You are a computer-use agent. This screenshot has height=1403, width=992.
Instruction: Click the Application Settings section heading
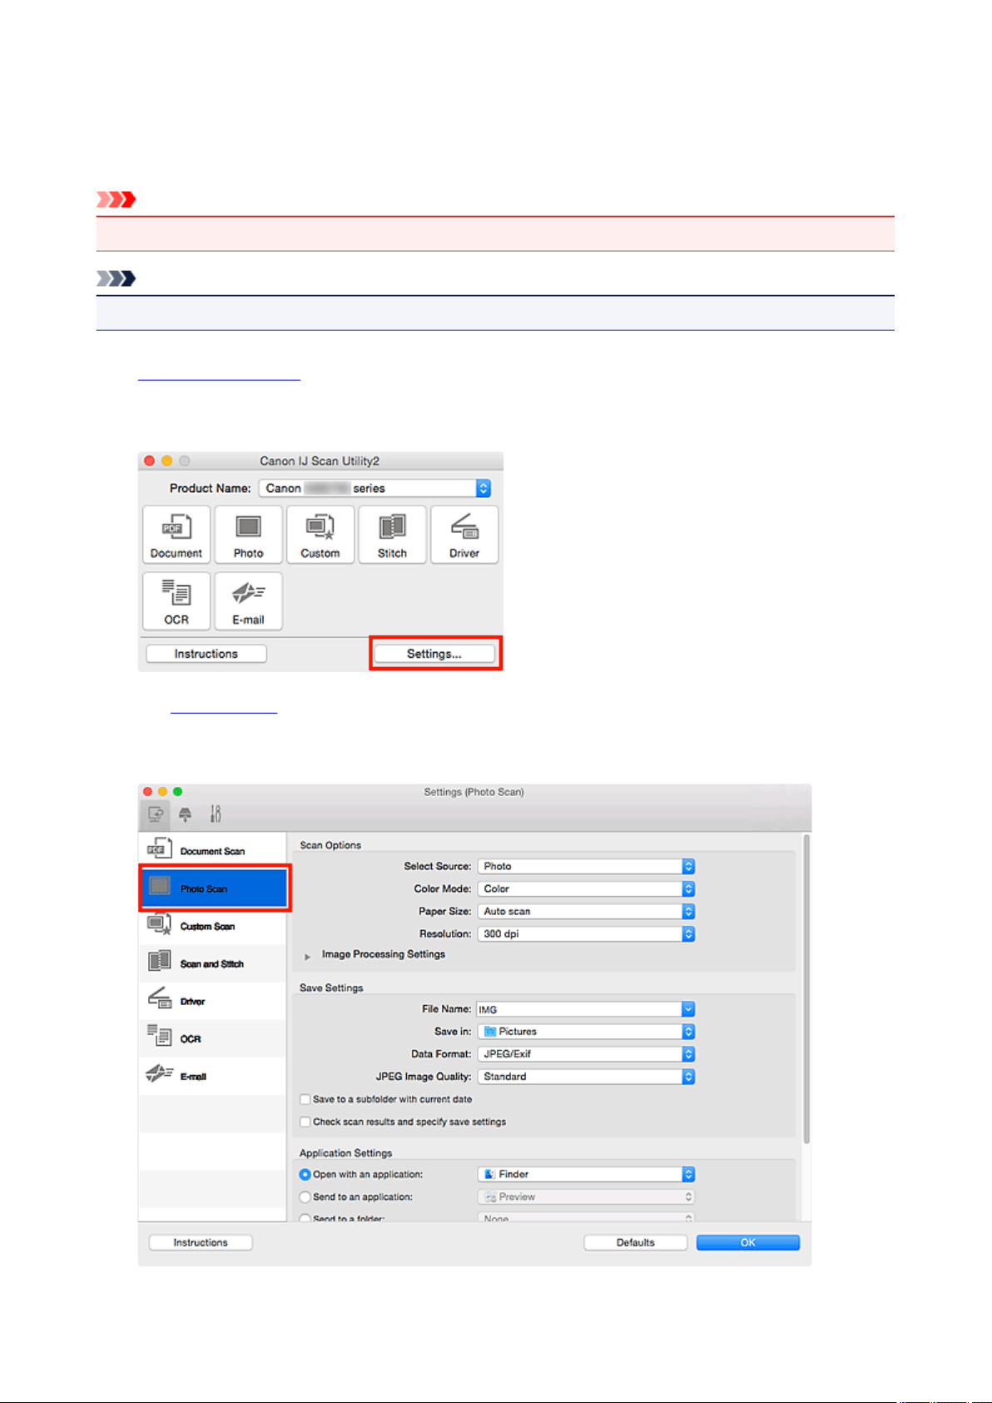click(x=345, y=1153)
